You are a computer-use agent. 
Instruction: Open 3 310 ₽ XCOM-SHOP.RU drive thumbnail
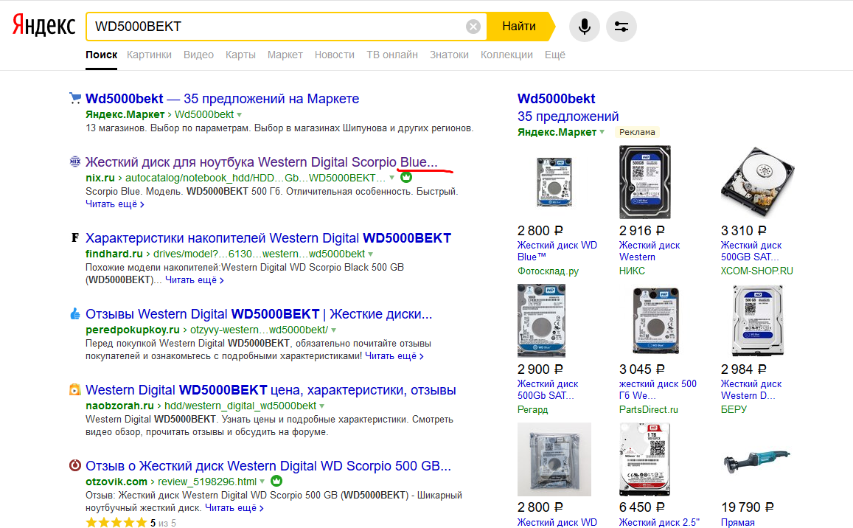[x=758, y=182]
